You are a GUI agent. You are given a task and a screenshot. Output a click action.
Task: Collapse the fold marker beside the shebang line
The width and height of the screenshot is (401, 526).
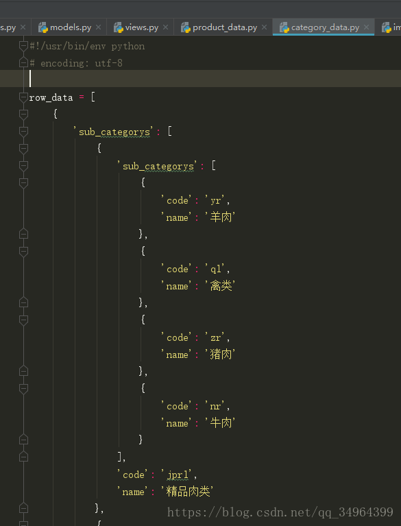(x=23, y=46)
